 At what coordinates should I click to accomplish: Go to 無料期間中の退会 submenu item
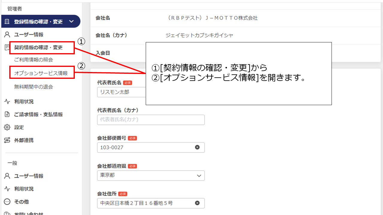click(34, 87)
